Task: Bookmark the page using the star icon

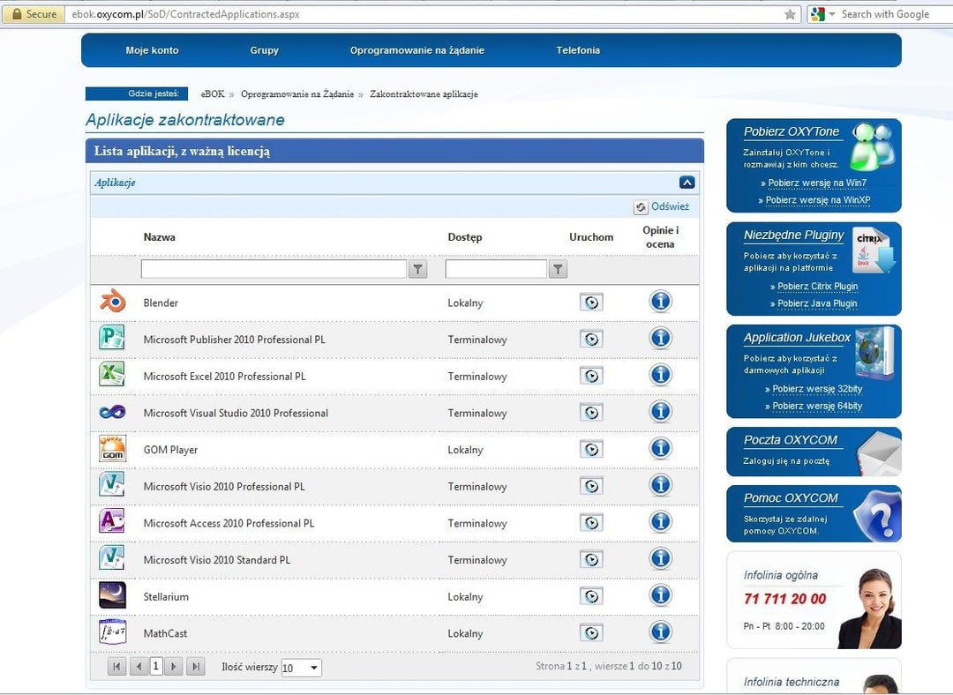Action: coord(790,14)
